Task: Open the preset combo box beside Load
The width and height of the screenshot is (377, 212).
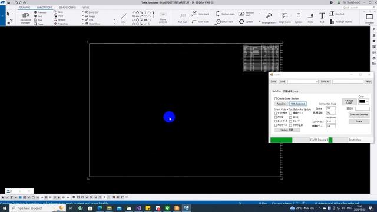Action: pyautogui.click(x=303, y=82)
